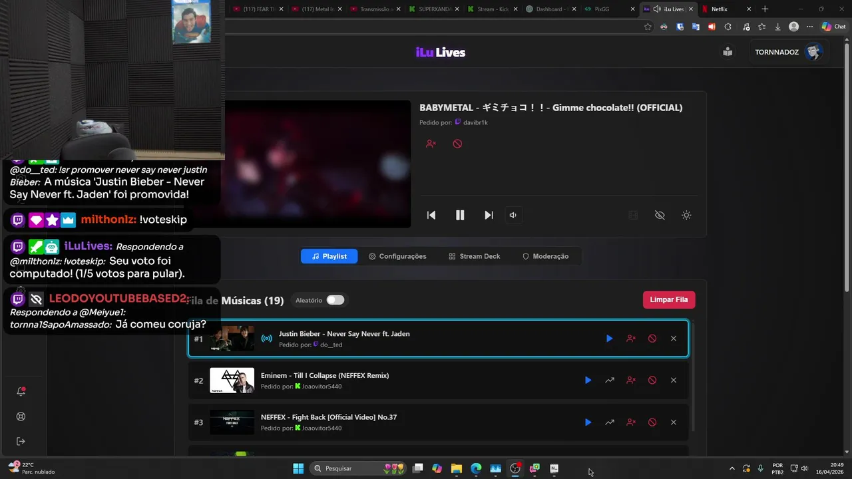Image resolution: width=852 pixels, height=479 pixels.
Task: Show hidden system tray icons
Action: (x=732, y=468)
